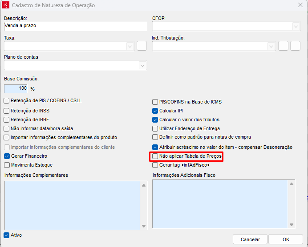Screen dimensions: 308x247
Task: Click the small button beside Taxa dropdown
Action: click(142, 46)
